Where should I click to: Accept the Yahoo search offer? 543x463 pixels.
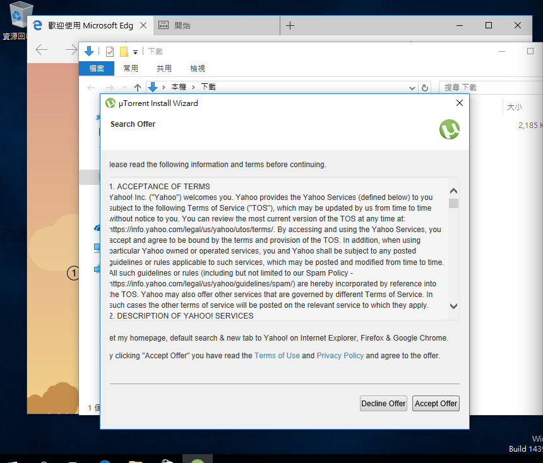coord(436,404)
